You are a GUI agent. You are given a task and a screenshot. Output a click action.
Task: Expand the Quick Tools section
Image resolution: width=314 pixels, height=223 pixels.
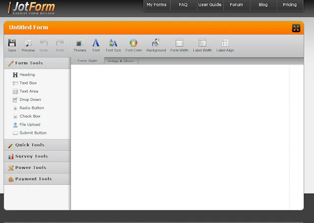click(x=29, y=145)
